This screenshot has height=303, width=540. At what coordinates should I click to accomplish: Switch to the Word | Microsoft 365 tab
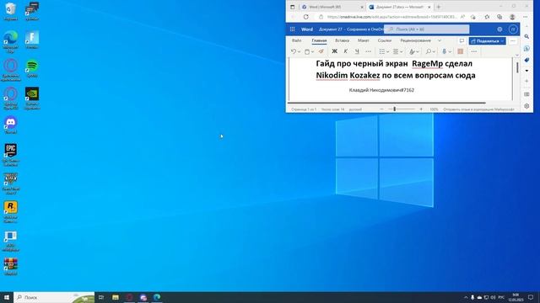click(x=332, y=7)
